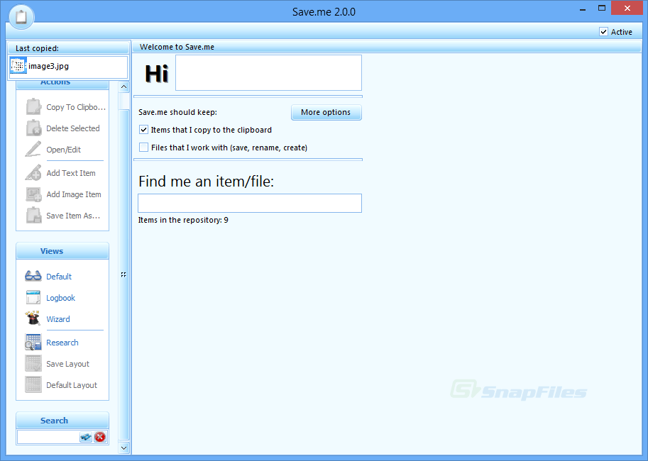Click the Save.me clipboard application icon
Image resolution: width=648 pixels, height=461 pixels.
[21, 17]
